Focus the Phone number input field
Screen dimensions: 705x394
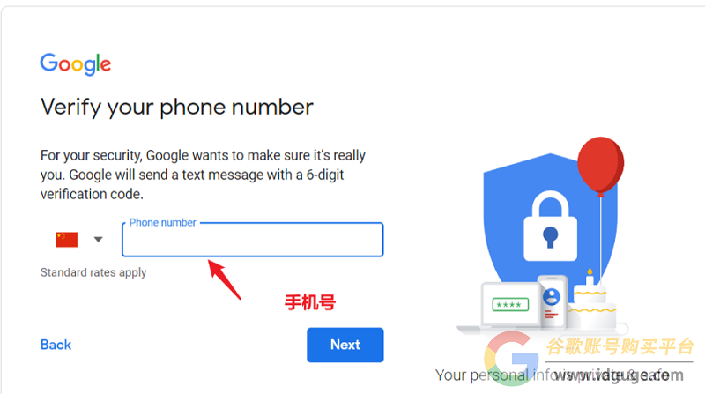pyautogui.click(x=253, y=240)
